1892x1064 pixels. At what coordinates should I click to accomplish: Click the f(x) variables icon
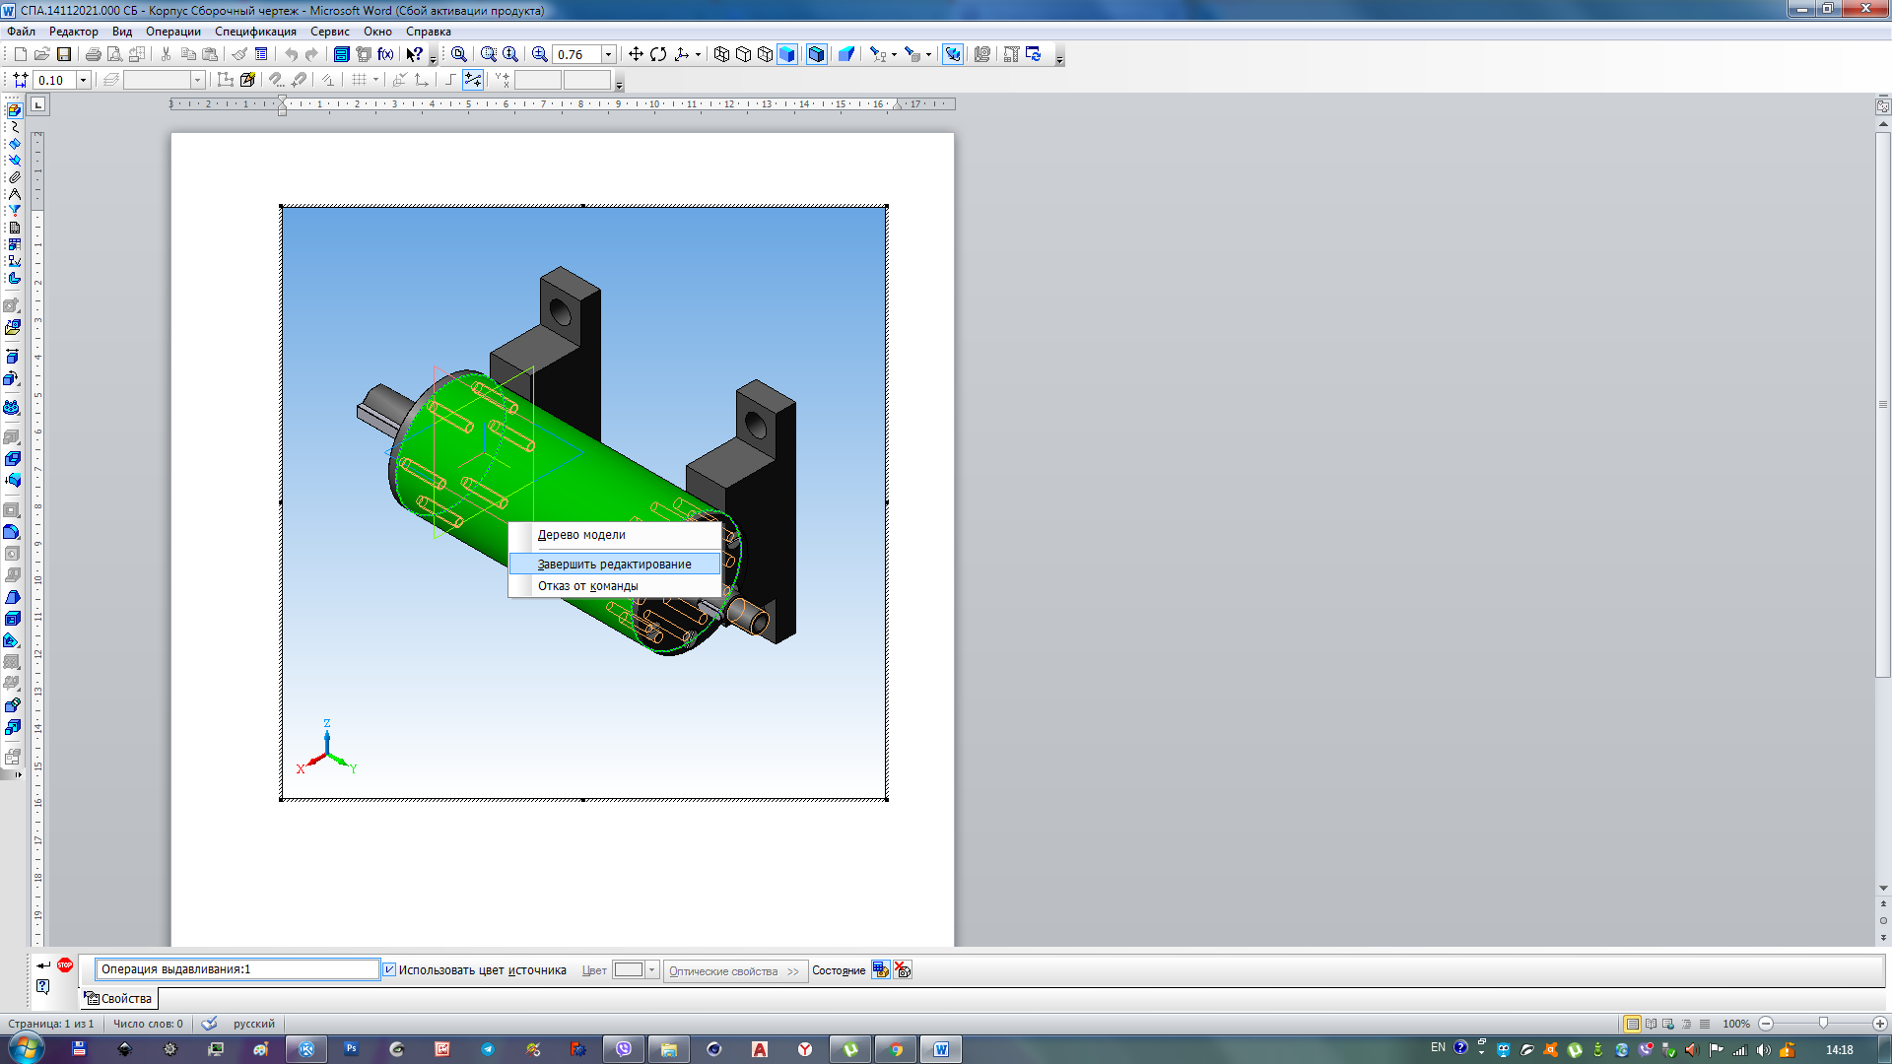pos(385,54)
